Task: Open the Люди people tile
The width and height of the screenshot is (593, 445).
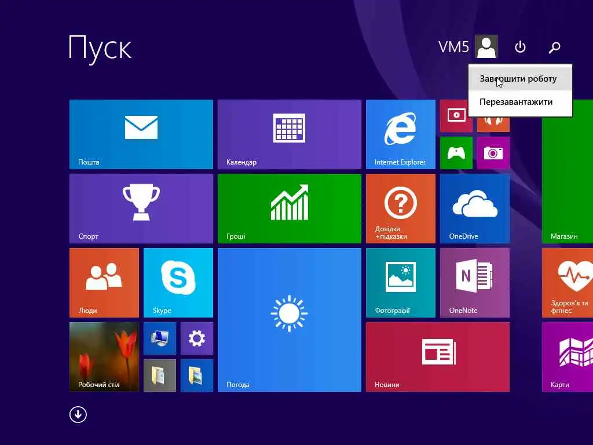Action: pos(104,283)
